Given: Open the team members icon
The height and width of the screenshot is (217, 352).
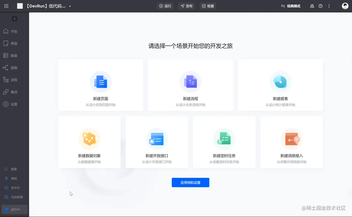Looking at the screenshot, I should point(312,6).
